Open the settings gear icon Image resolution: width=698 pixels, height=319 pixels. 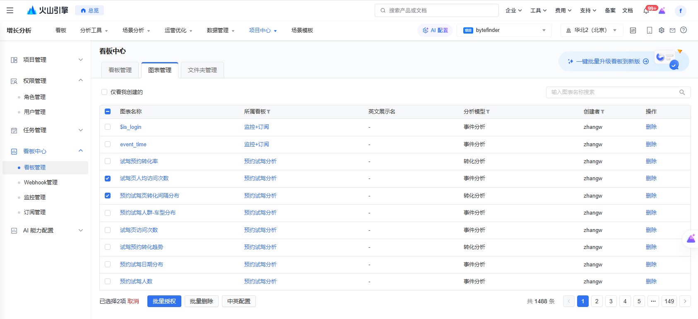point(662,30)
